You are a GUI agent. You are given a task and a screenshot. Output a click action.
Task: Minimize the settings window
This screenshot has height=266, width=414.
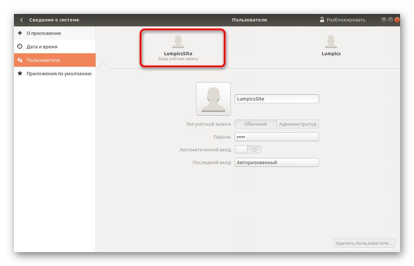coord(383,20)
